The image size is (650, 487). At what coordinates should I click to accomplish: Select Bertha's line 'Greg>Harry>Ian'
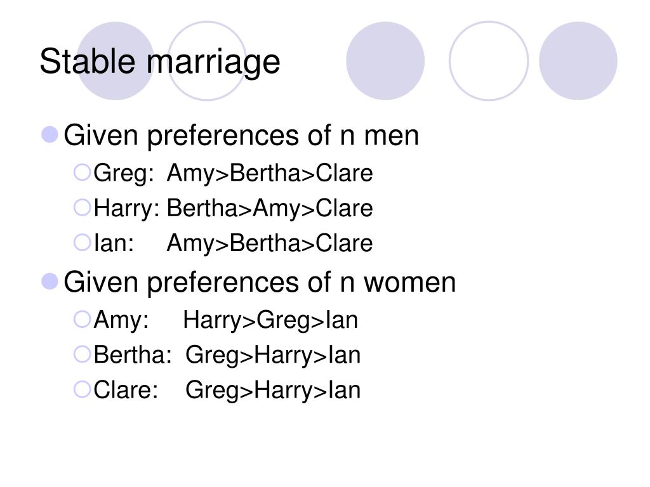click(273, 356)
